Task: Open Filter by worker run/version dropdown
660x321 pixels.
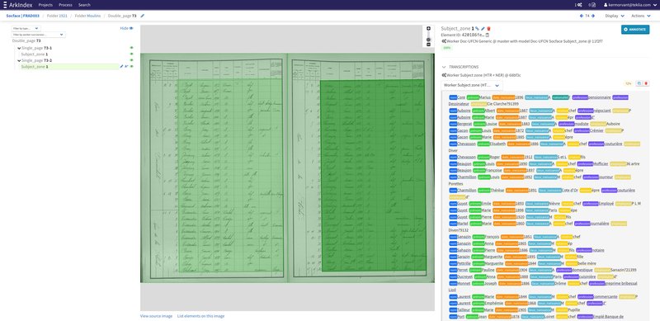Action: click(38, 35)
